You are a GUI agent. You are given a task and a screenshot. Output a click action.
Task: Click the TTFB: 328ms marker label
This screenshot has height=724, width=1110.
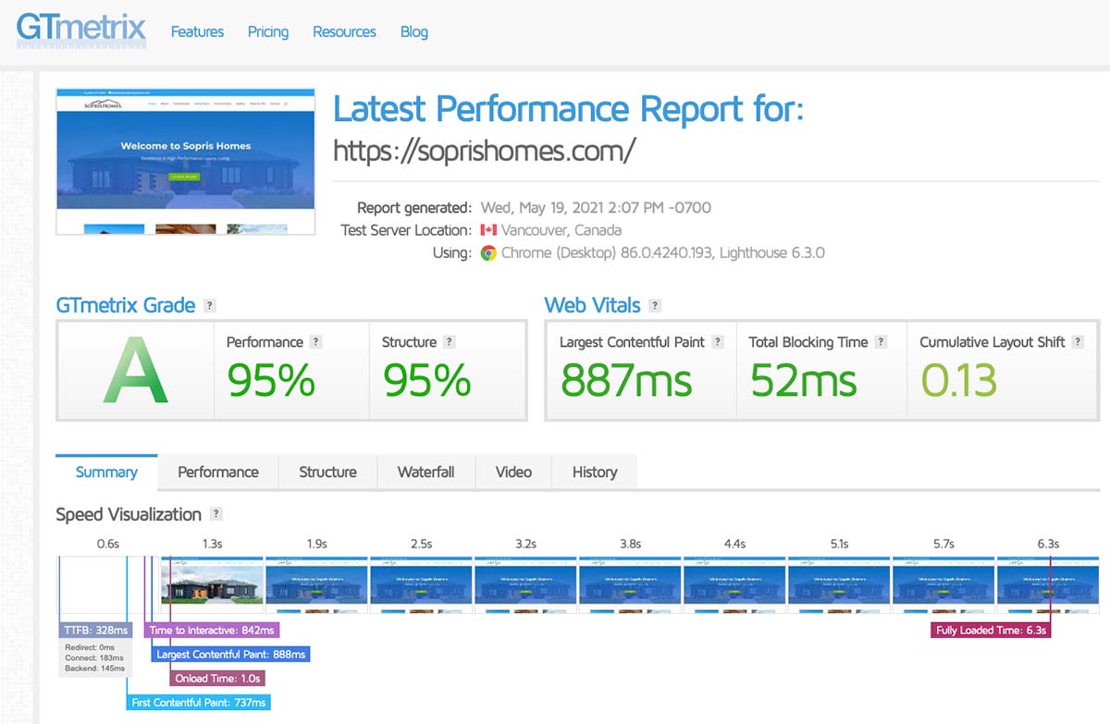(94, 630)
